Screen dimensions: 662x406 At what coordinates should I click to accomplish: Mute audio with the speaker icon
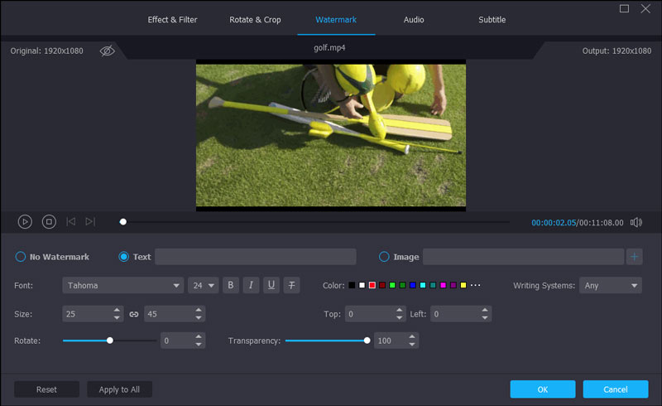636,222
